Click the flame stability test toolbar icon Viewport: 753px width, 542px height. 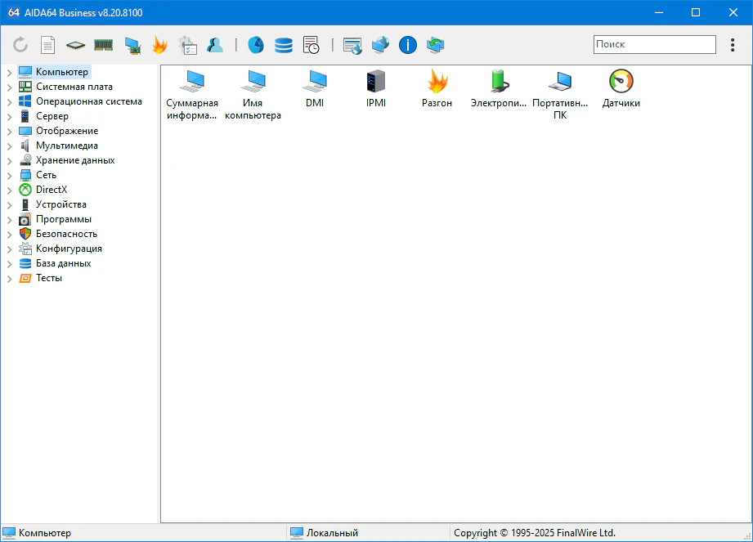coord(159,45)
